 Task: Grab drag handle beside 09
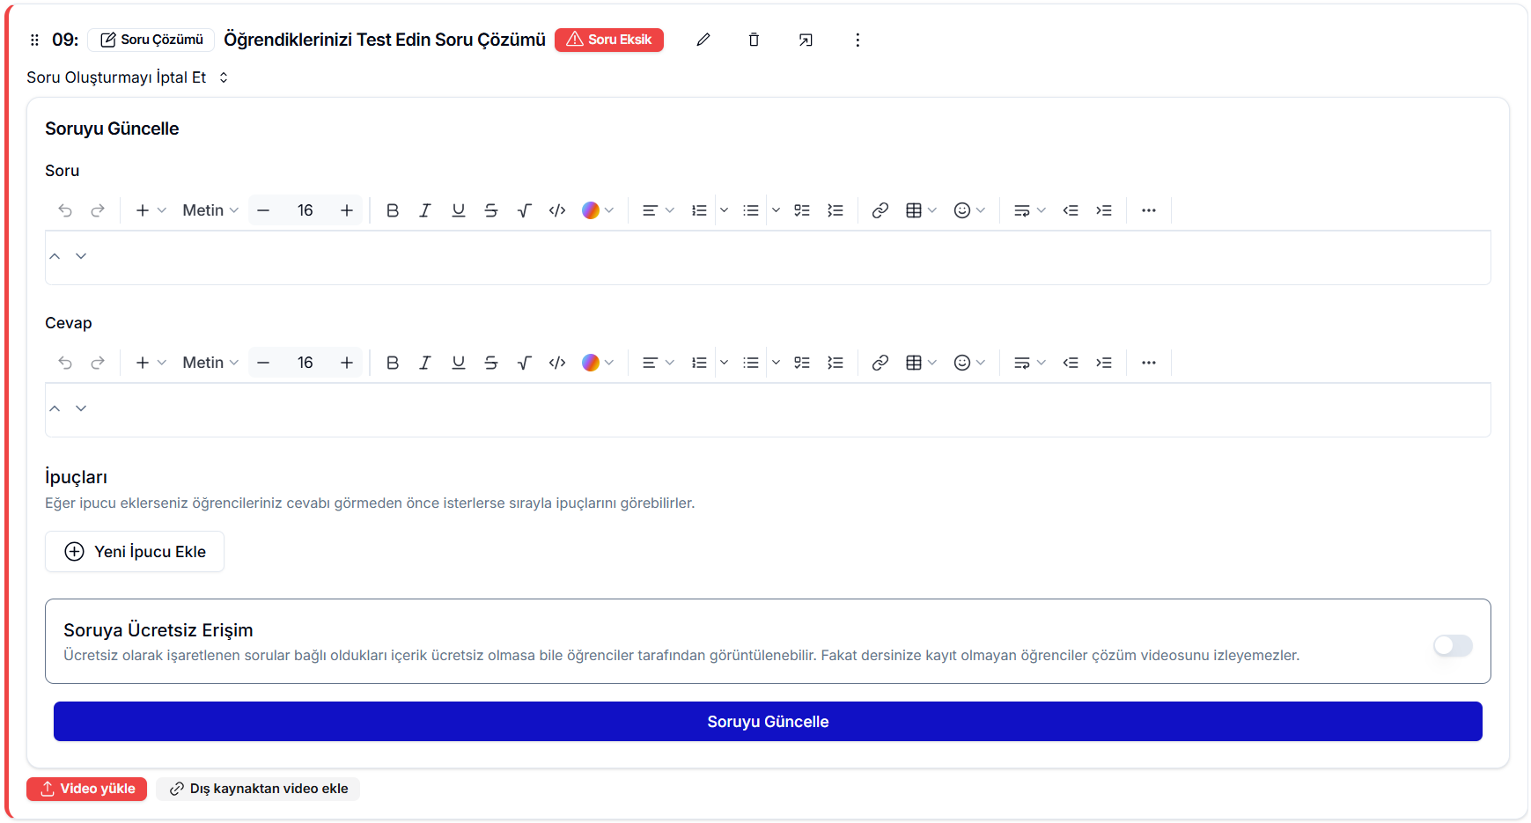pos(34,40)
